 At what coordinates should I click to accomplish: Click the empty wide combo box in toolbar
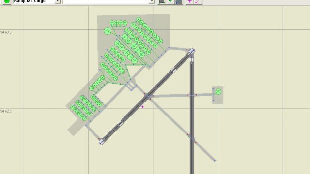click(108, 1)
